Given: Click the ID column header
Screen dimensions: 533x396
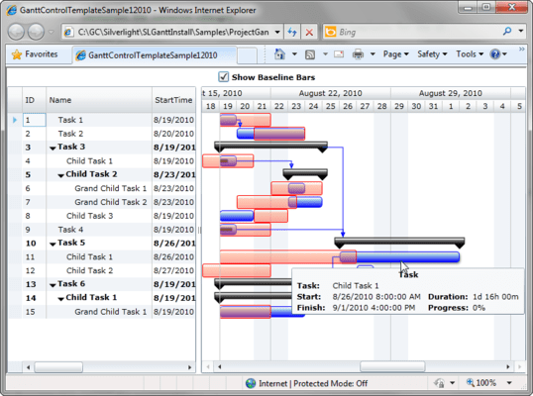Looking at the screenshot, I should click(x=34, y=100).
